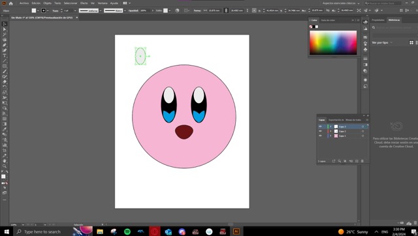Screen dimensions: 418x236
Task: Open the Efecto menu
Action: pyautogui.click(x=84, y=3)
